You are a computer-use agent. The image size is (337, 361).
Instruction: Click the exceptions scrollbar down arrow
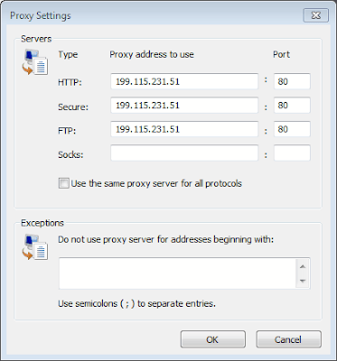pos(303,281)
